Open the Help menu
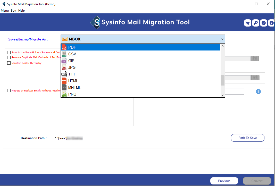Viewport: 275px width, 186px height. click(x=21, y=11)
